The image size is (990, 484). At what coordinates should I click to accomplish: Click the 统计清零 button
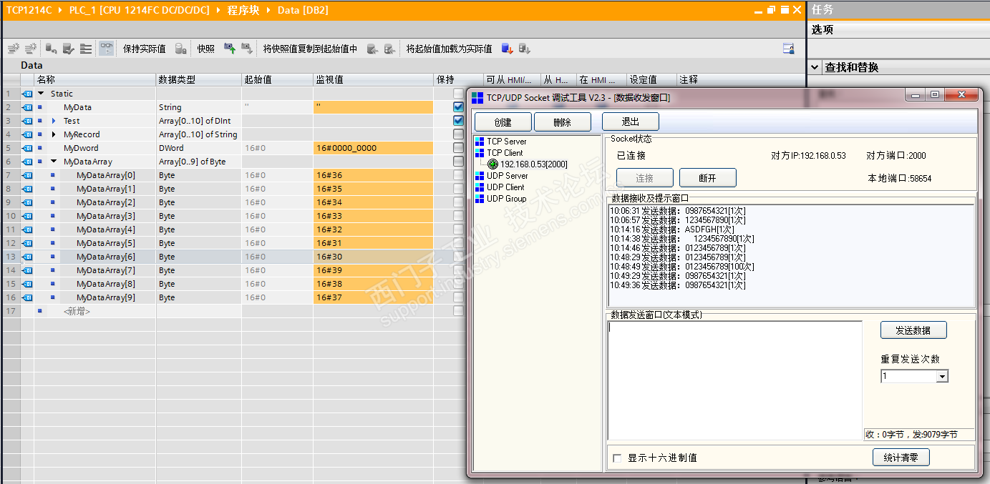(x=901, y=458)
